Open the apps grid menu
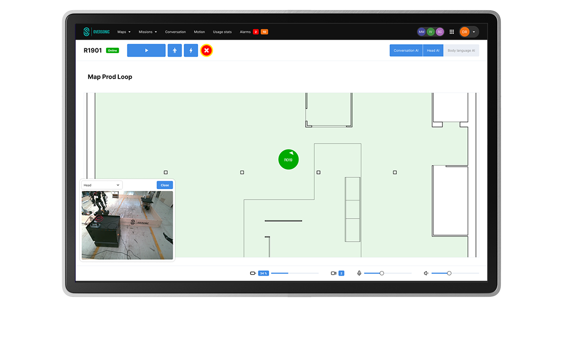Screen dimensions: 566x360 pyautogui.click(x=452, y=32)
